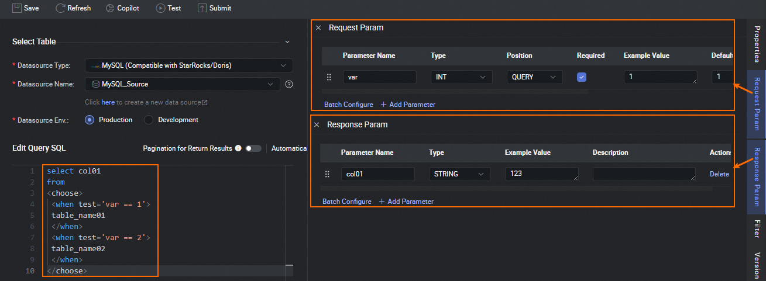Close the Request Param panel
766x281 pixels.
click(318, 28)
